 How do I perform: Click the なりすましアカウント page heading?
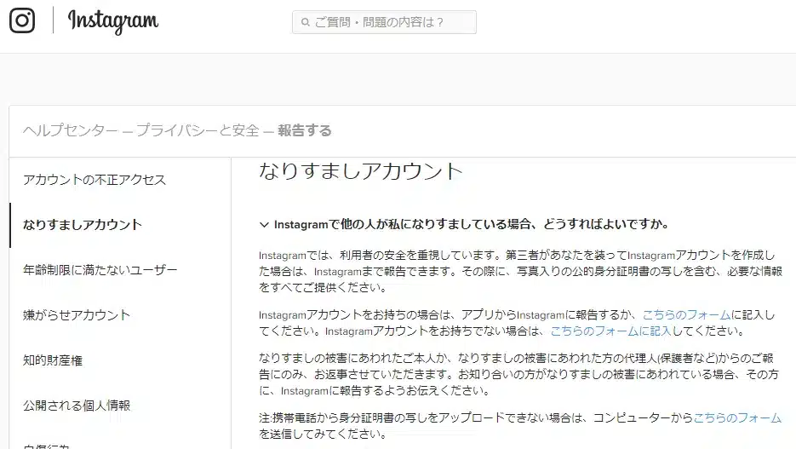click(360, 170)
